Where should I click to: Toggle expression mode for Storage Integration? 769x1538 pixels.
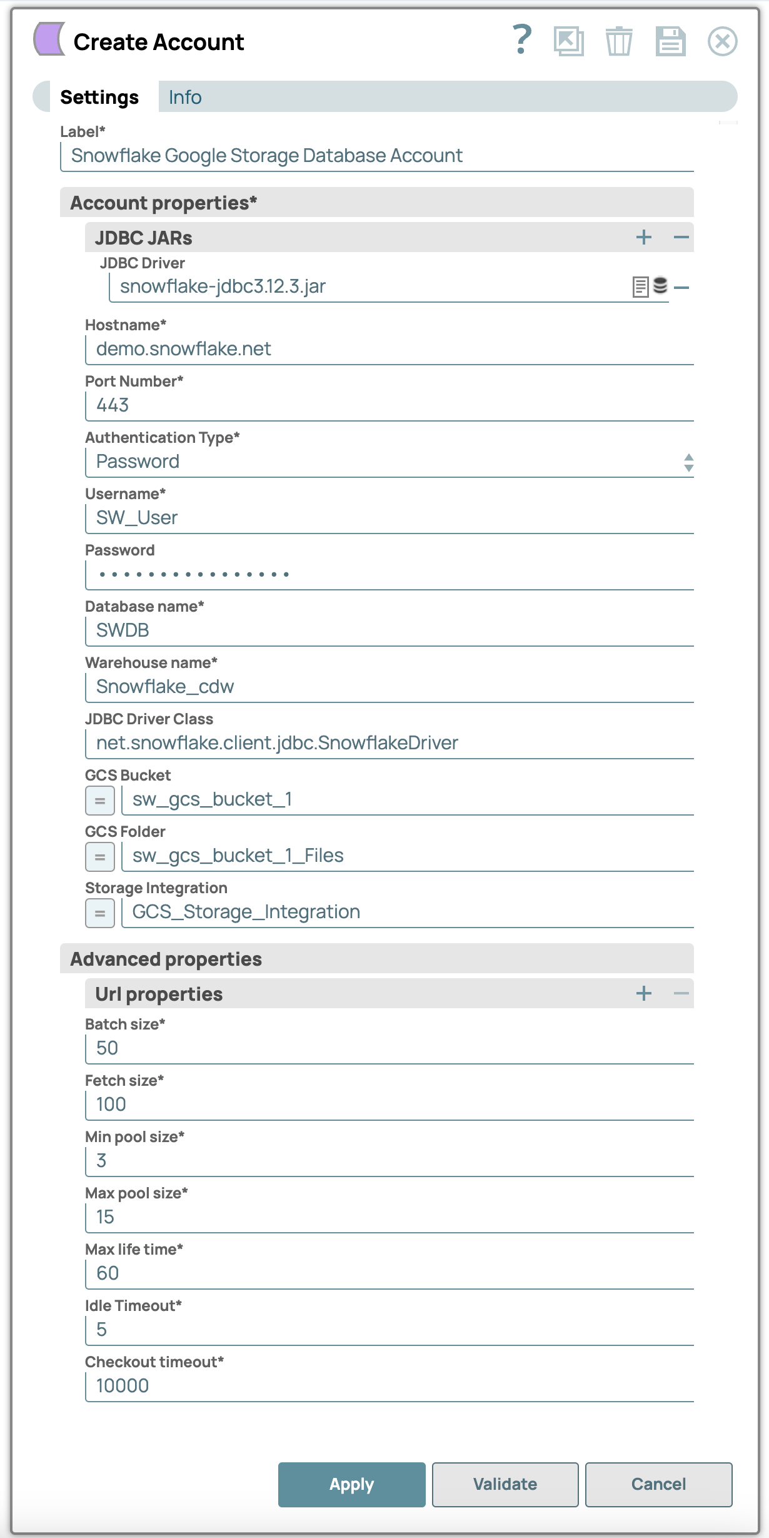pyautogui.click(x=99, y=913)
